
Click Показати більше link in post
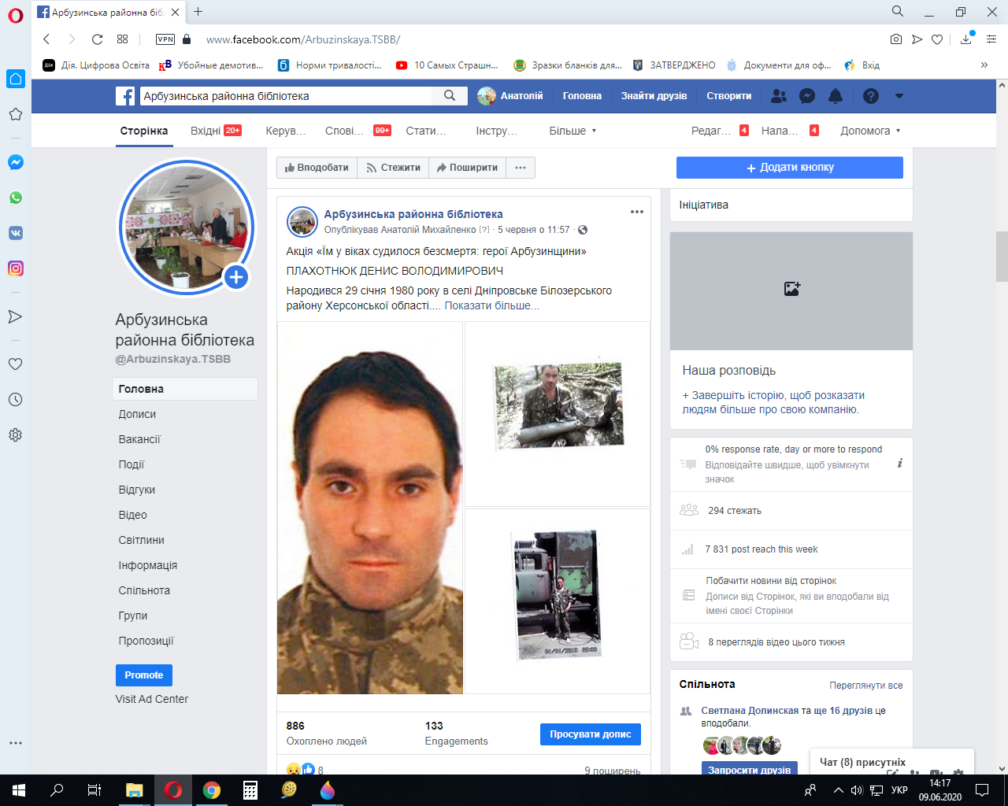pyautogui.click(x=491, y=305)
